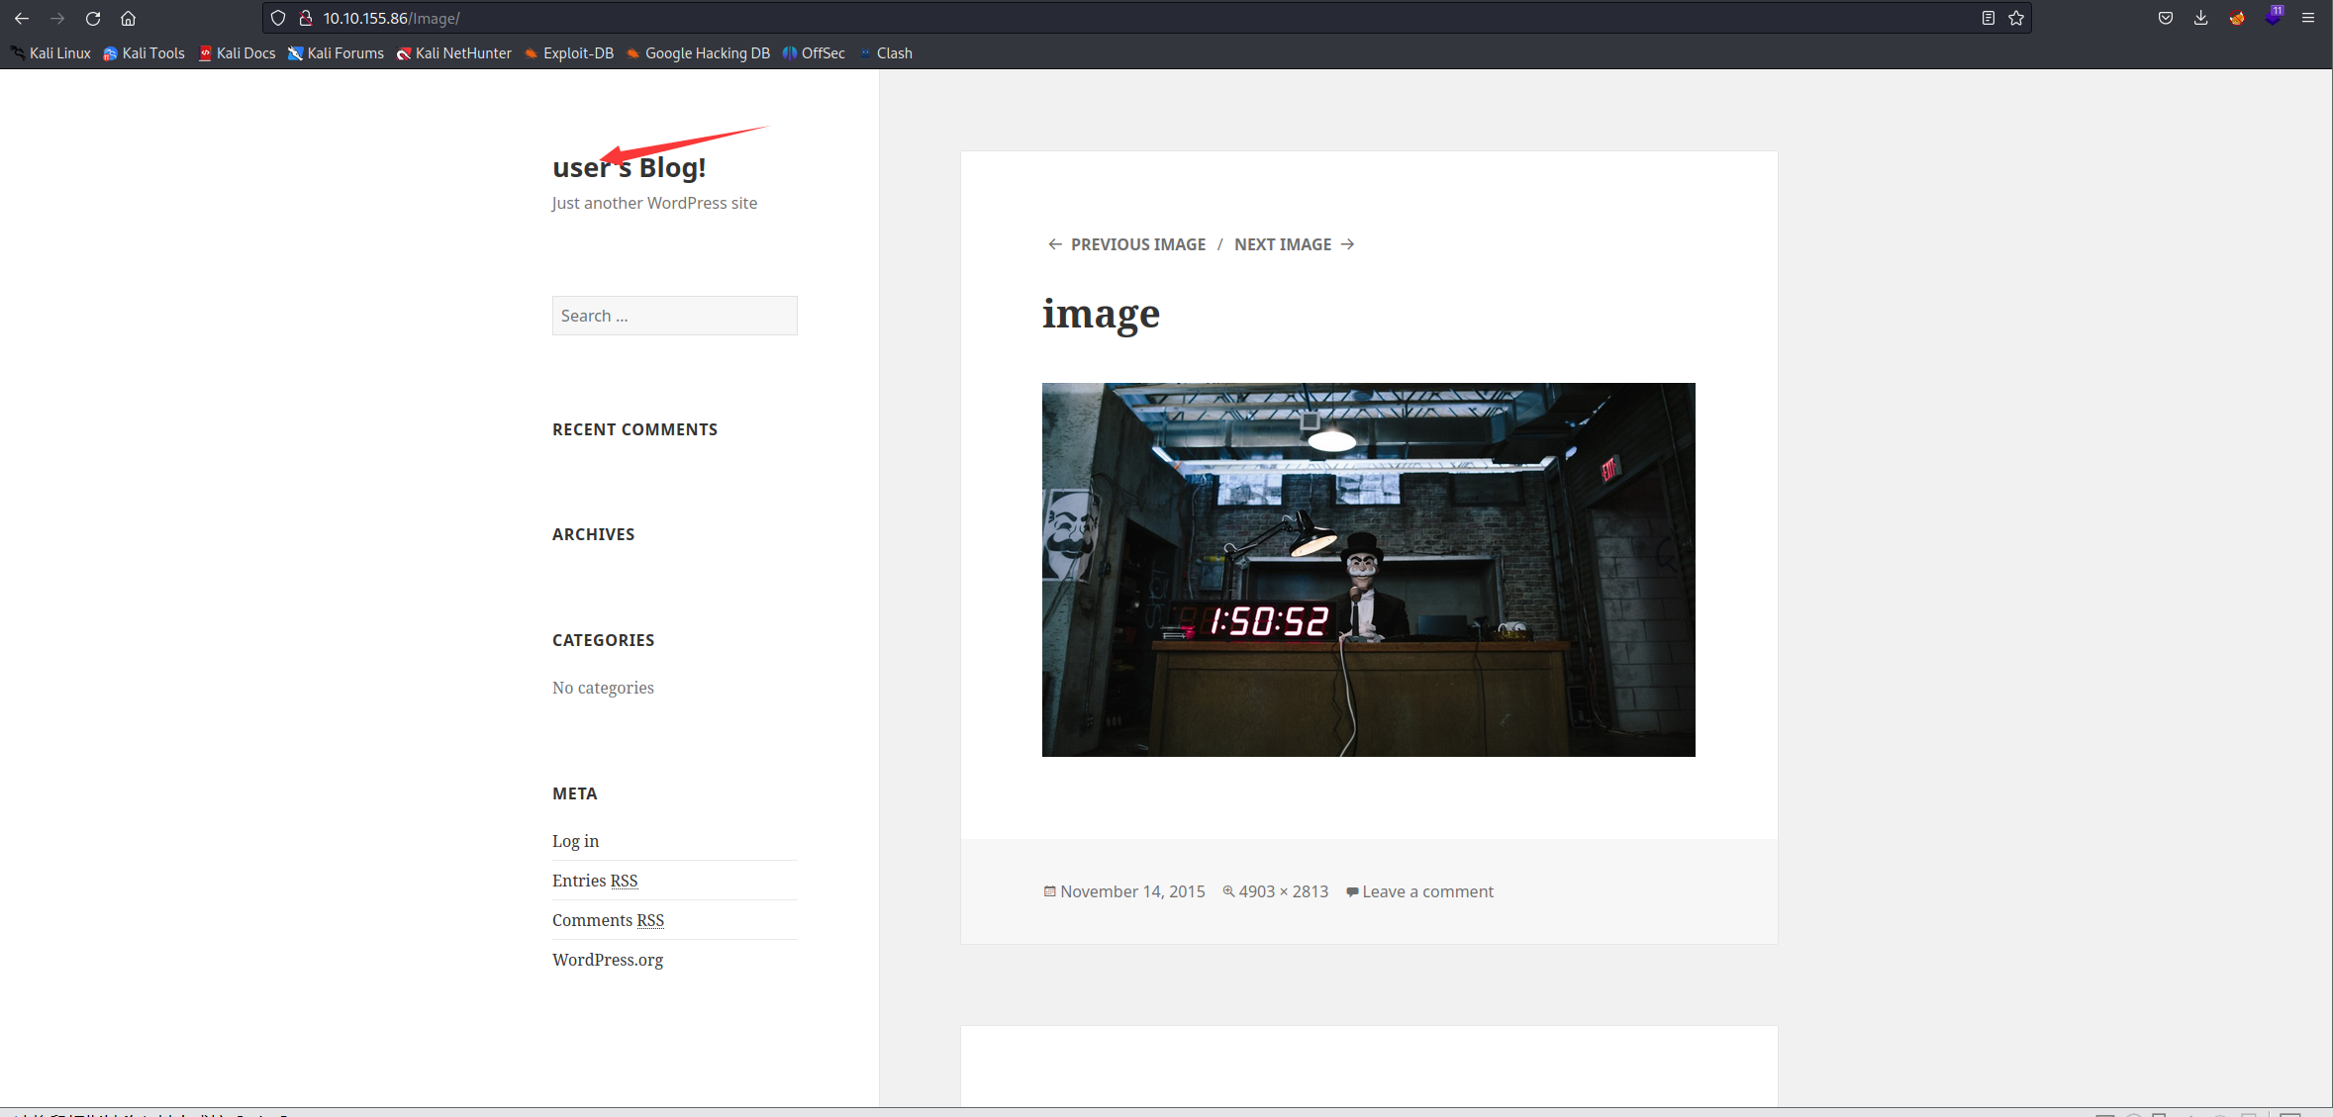Viewport: 2333px width, 1117px height.
Task: Open the Exploit-DB bookmark
Action: (x=569, y=53)
